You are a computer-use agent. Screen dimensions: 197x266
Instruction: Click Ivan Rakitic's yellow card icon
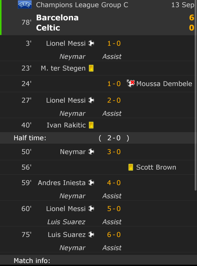click(x=91, y=125)
